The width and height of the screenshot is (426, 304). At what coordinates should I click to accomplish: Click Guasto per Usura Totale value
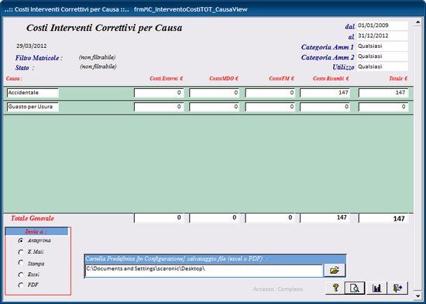pyautogui.click(x=383, y=107)
